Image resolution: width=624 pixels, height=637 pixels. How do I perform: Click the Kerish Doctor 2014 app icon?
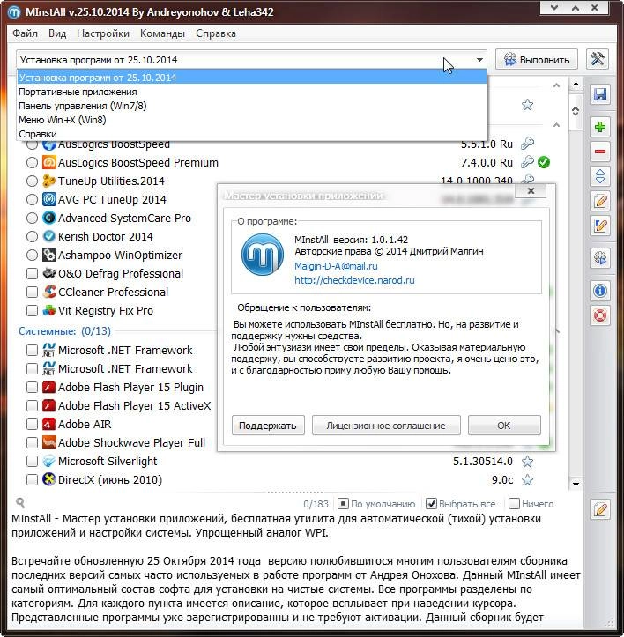(49, 236)
